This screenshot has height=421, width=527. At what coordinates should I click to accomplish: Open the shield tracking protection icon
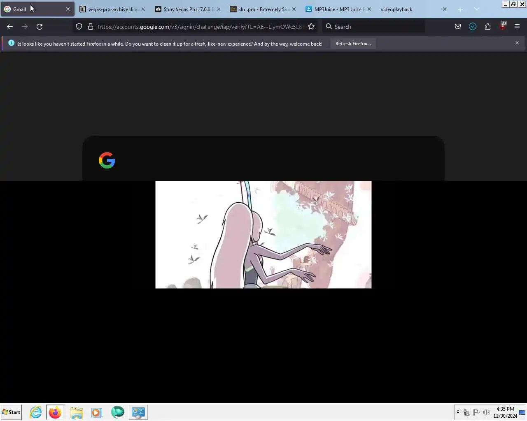[x=79, y=26]
